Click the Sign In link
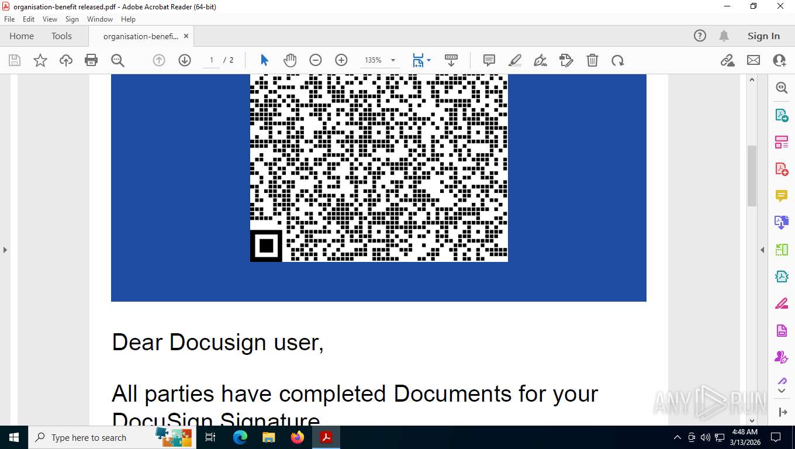The width and height of the screenshot is (795, 449). pos(763,36)
